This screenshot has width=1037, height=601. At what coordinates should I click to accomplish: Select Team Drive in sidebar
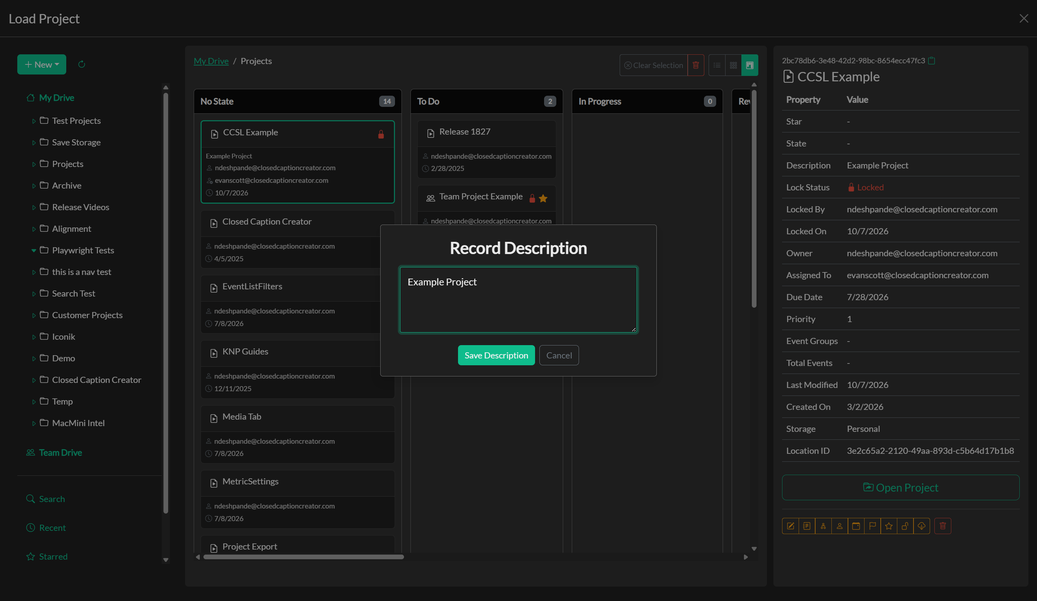coord(54,452)
